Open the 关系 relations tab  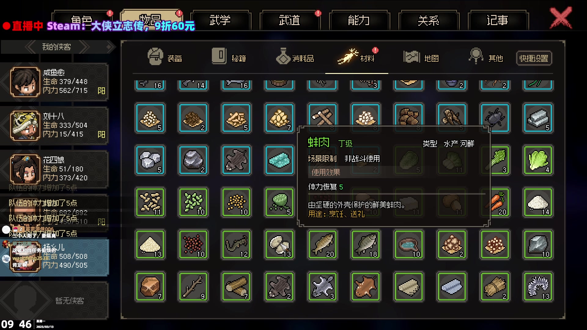(x=428, y=20)
